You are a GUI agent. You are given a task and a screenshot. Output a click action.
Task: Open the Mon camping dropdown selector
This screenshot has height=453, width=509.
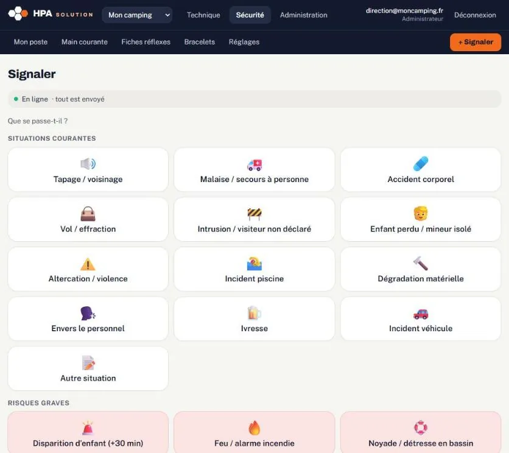pos(137,15)
